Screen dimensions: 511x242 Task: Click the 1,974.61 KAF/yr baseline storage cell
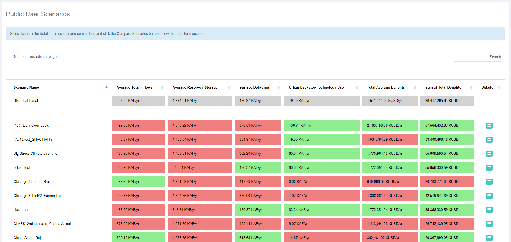(200, 101)
